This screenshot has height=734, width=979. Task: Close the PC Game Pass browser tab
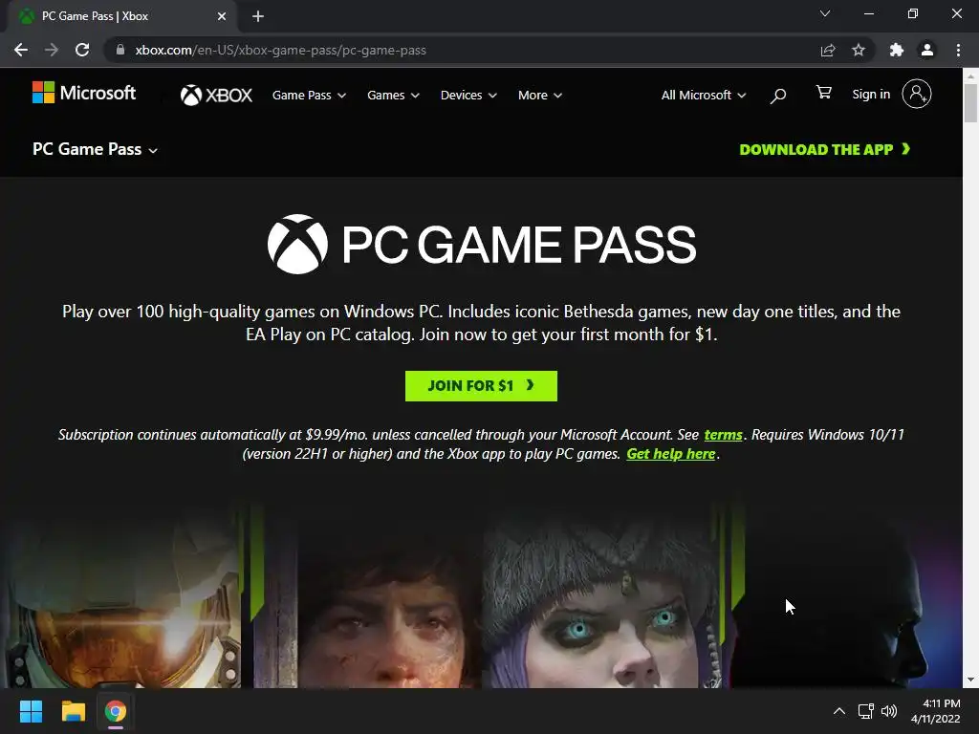click(x=222, y=16)
